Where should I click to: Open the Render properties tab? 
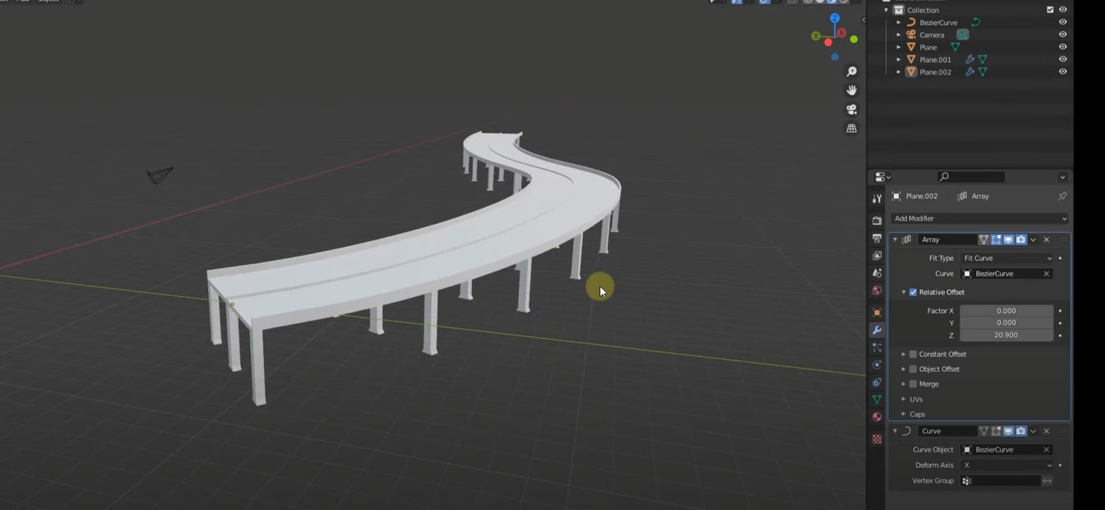[x=876, y=221]
